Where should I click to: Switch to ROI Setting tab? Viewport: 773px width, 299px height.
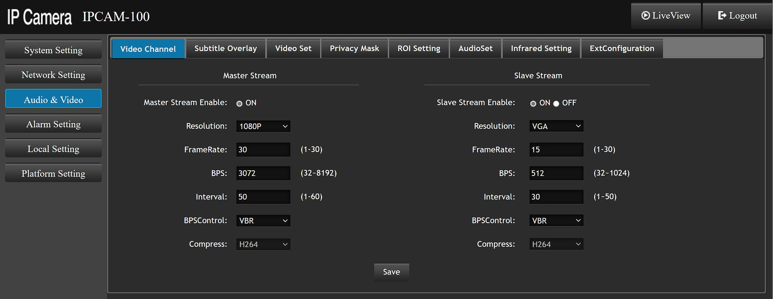419,48
